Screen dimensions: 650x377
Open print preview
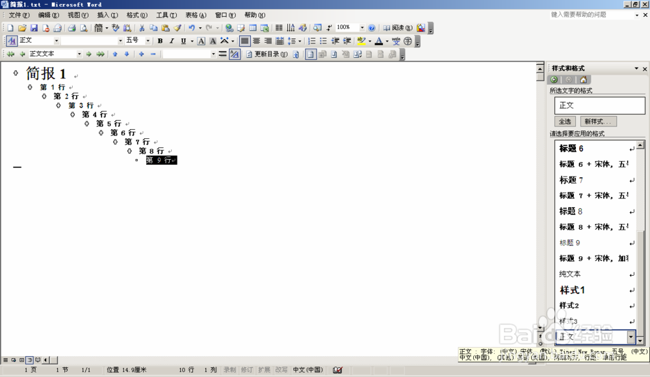[x=84, y=28]
